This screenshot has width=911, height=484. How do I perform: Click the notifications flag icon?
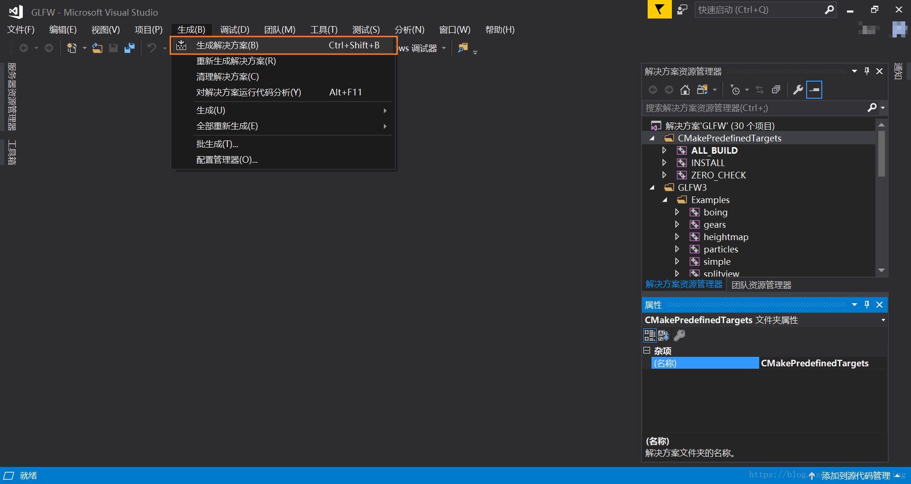[660, 9]
